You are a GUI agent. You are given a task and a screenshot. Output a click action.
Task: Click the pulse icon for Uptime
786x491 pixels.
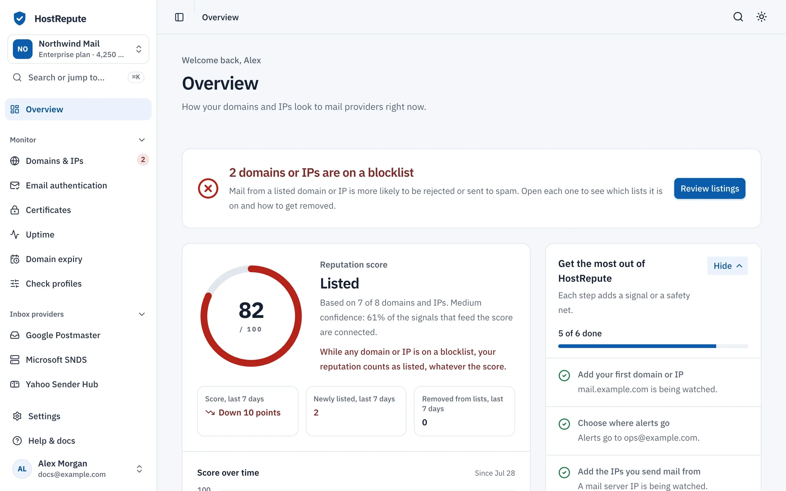point(15,234)
